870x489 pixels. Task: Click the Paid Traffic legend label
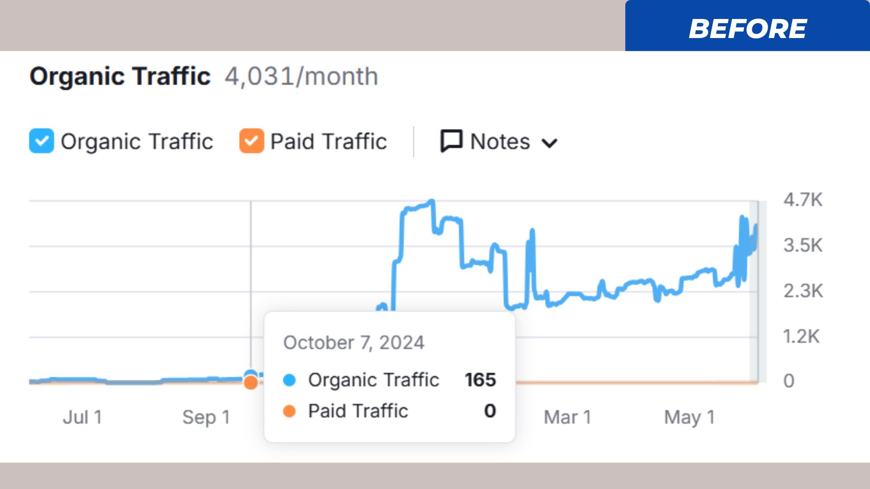329,141
